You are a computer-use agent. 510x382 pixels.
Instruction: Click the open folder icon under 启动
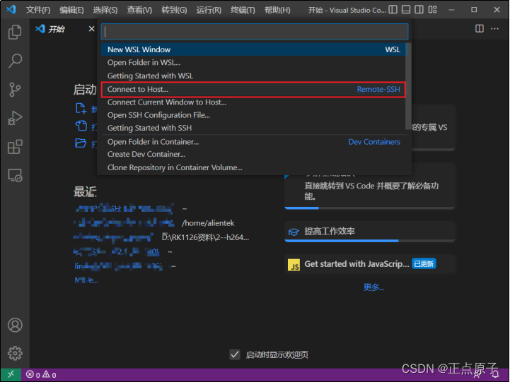pyautogui.click(x=81, y=143)
